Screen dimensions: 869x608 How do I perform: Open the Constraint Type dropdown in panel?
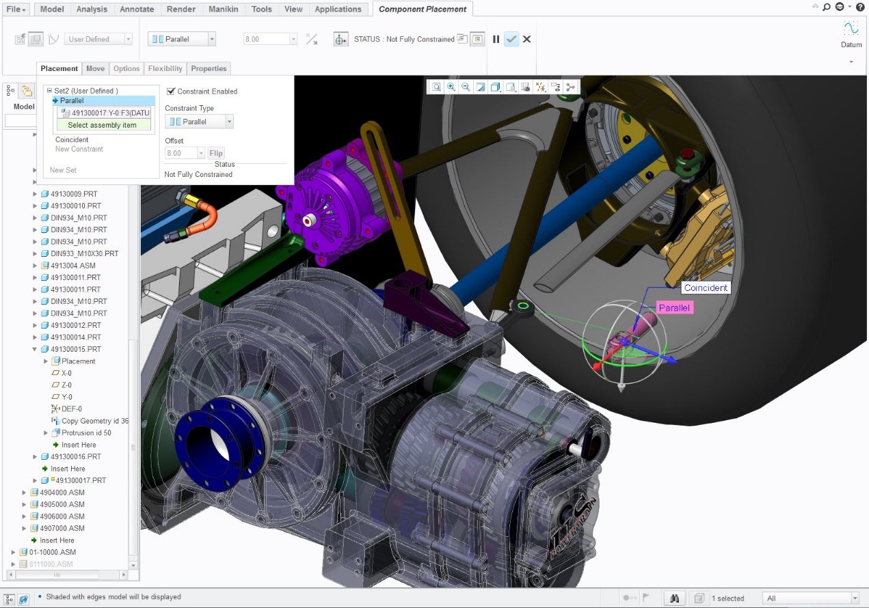click(229, 122)
